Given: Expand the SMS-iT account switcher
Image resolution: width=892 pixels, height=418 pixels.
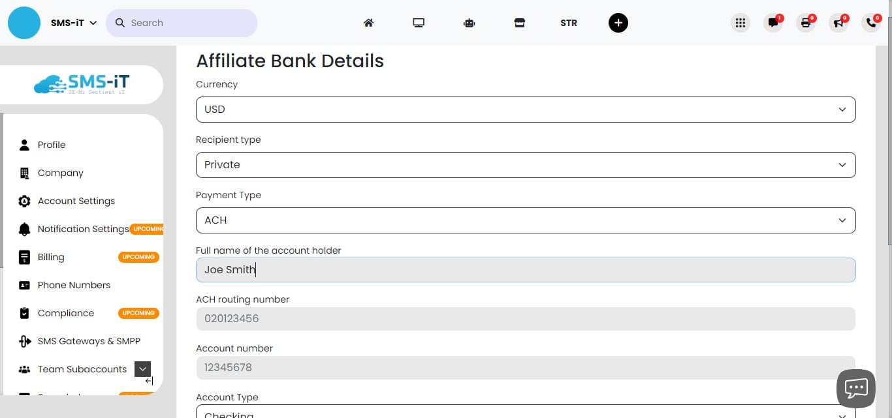Looking at the screenshot, I should tap(74, 23).
